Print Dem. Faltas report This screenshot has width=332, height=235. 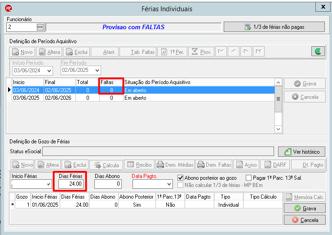(x=214, y=165)
